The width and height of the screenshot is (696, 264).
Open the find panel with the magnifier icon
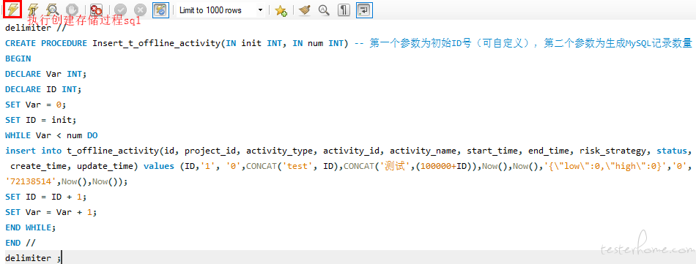324,10
